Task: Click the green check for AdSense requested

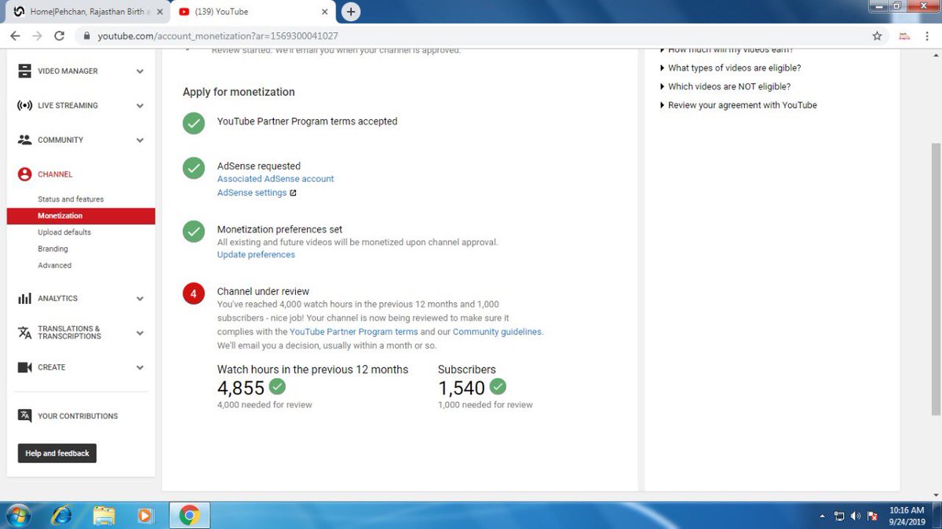Action: pos(194,168)
